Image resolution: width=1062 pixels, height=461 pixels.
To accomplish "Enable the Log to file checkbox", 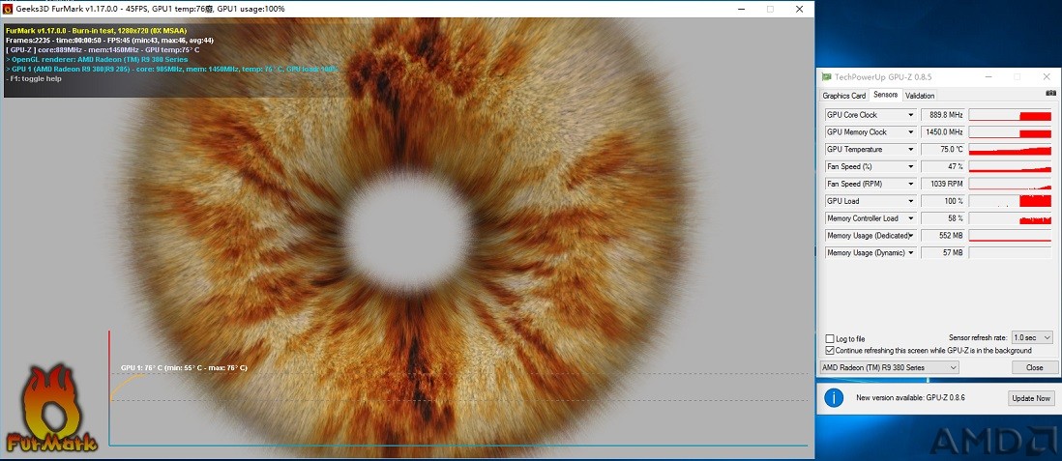I will tap(830, 338).
